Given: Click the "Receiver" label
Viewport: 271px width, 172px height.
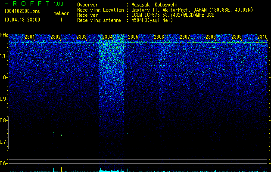Looking at the screenshot, I should (87, 15).
